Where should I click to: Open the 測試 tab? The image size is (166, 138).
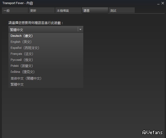122,10
